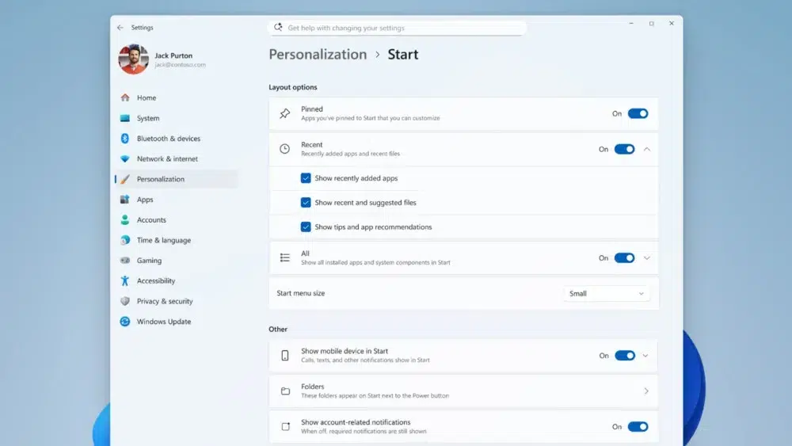Click the Personalization paintbrush icon
792x446 pixels.
click(x=125, y=179)
